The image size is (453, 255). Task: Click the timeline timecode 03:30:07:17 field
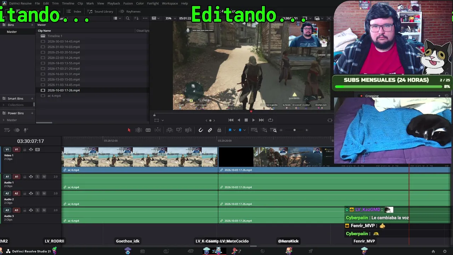coord(30,141)
